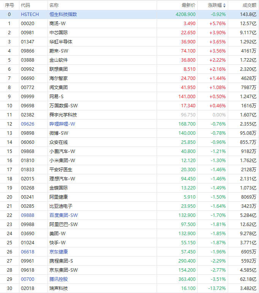Click the 141.000 price of 网易-S
The image size is (259, 293).
187,97
